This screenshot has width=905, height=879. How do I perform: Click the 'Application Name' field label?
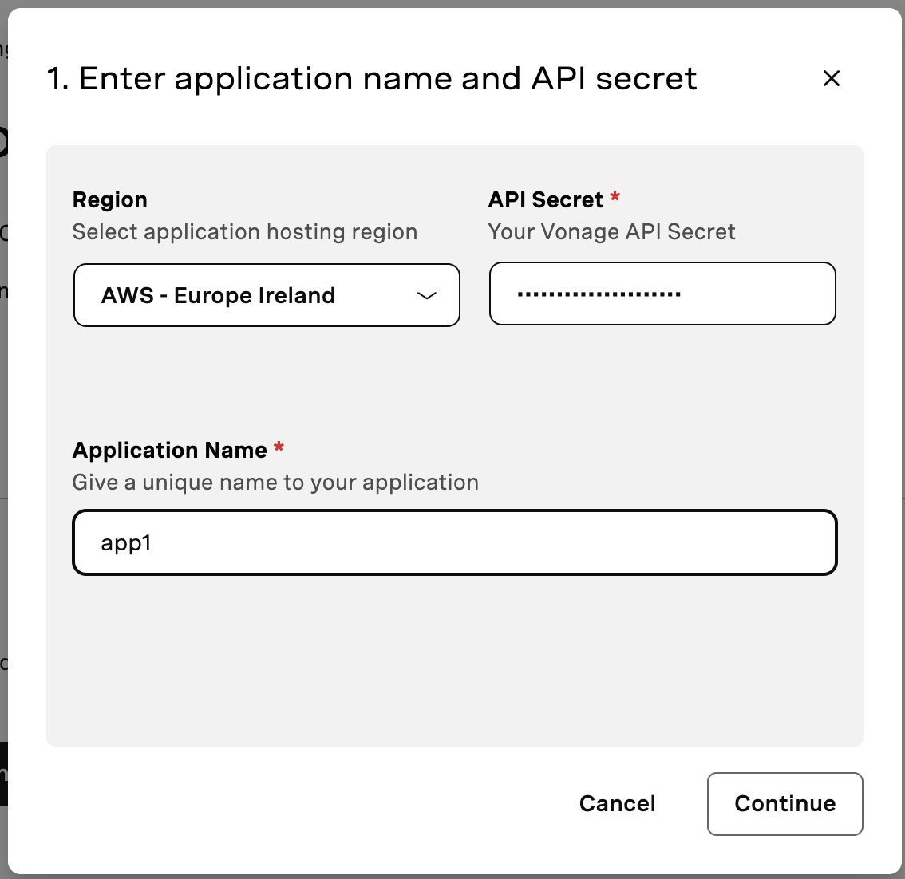[170, 450]
